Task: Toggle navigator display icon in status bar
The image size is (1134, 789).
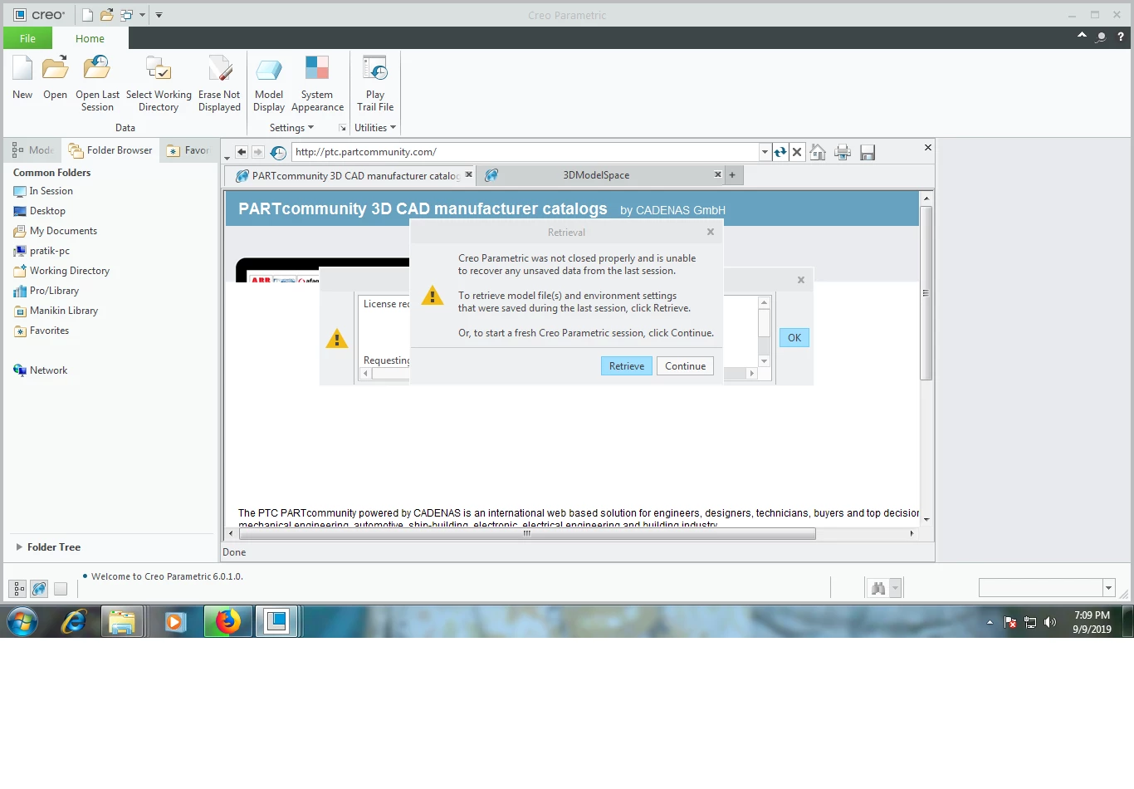Action: tap(18, 589)
